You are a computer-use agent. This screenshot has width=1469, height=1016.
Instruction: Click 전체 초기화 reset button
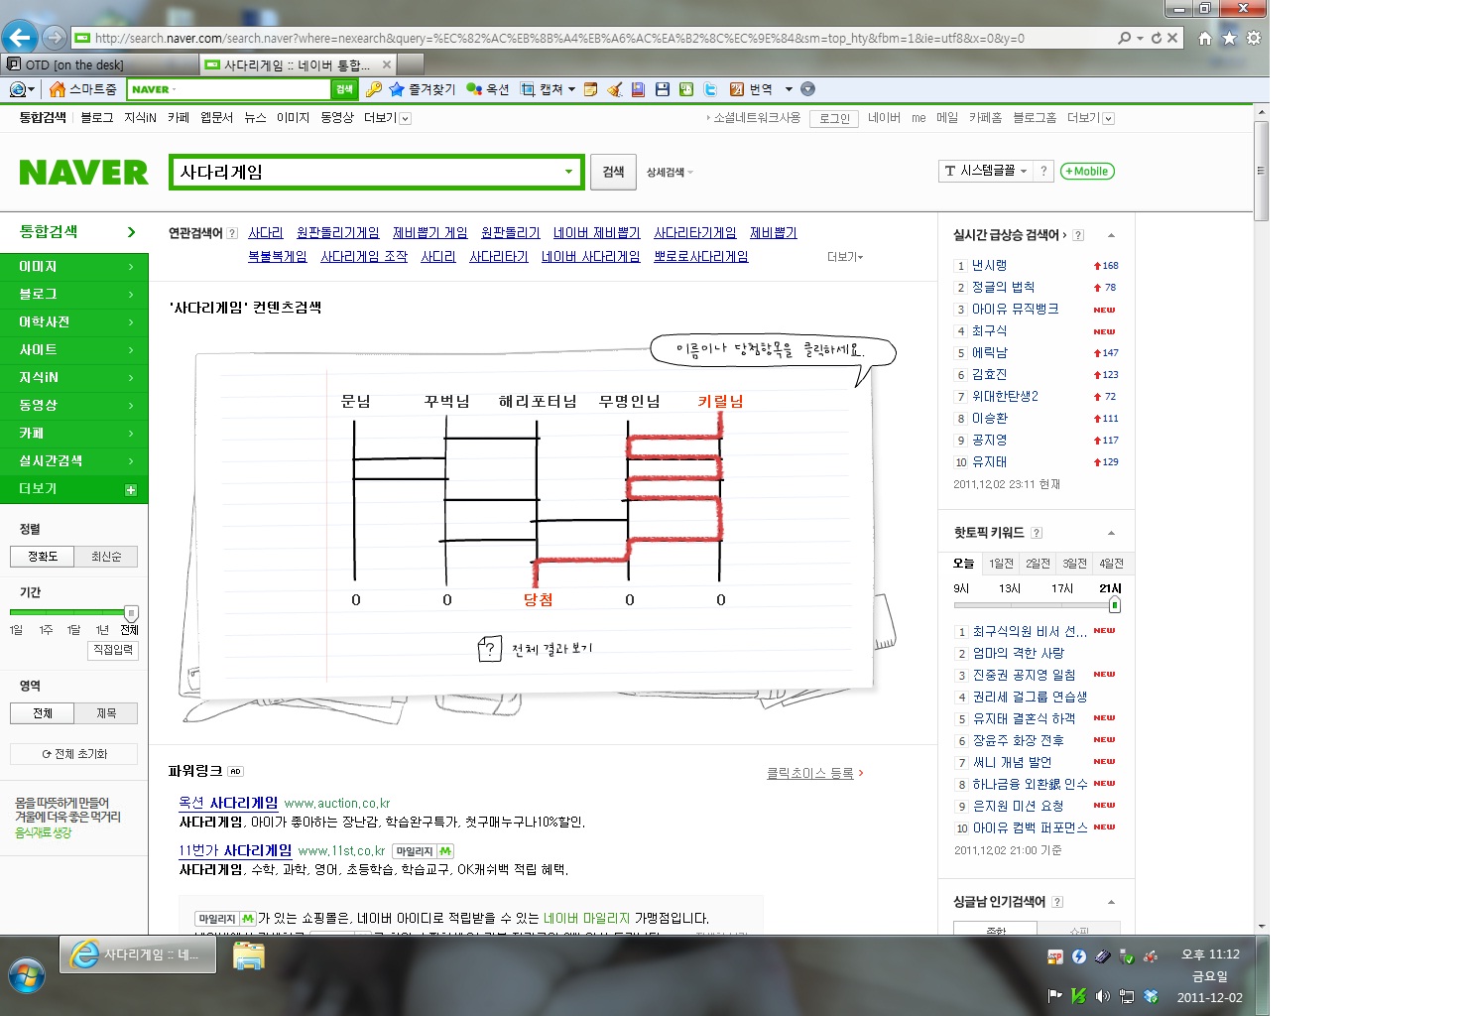pyautogui.click(x=74, y=754)
